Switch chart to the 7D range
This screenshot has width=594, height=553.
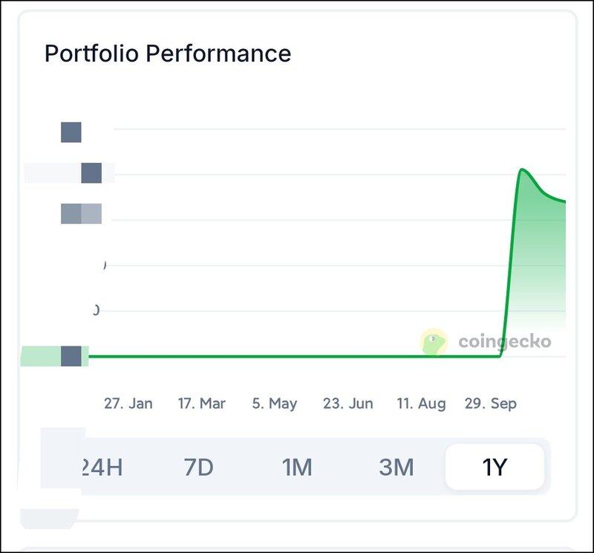tap(198, 468)
